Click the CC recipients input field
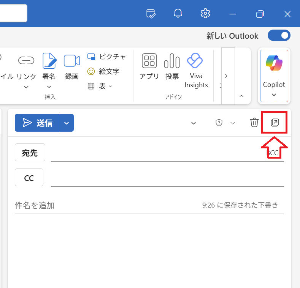The height and width of the screenshot is (288, 300). 167,178
